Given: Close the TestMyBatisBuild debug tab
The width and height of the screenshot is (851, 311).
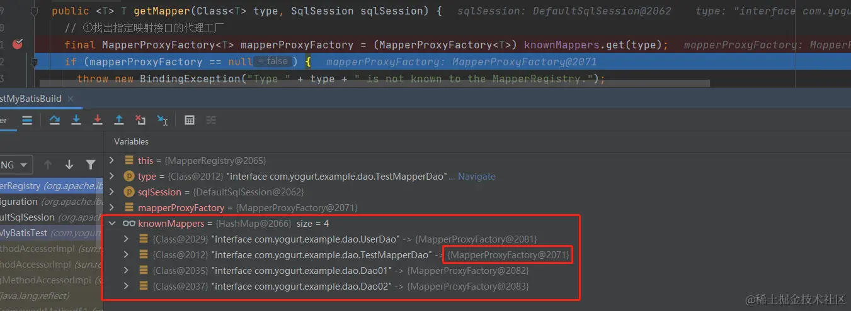Looking at the screenshot, I should [x=70, y=99].
